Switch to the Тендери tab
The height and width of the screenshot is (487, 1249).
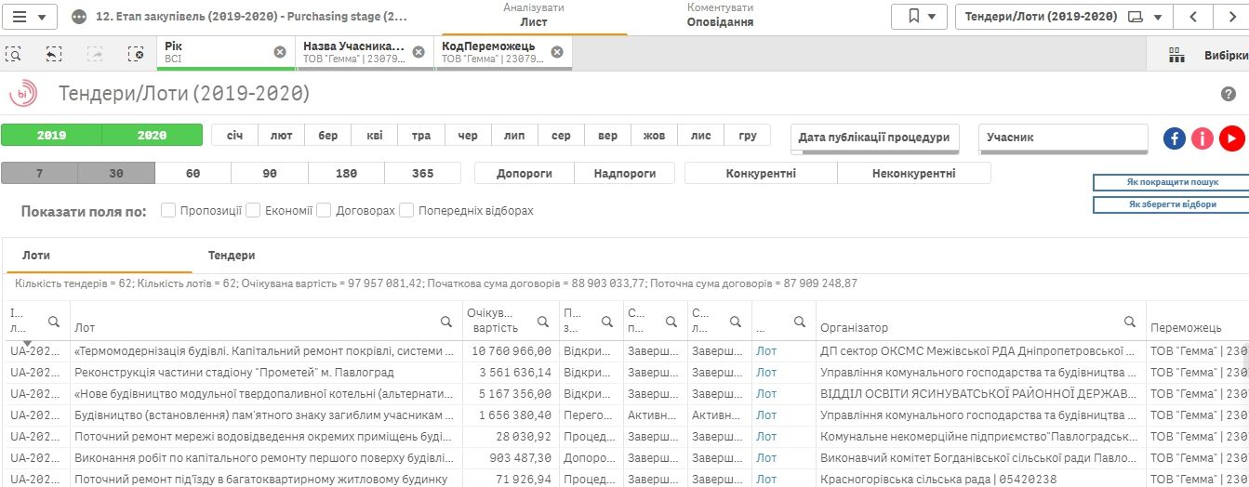click(x=232, y=256)
